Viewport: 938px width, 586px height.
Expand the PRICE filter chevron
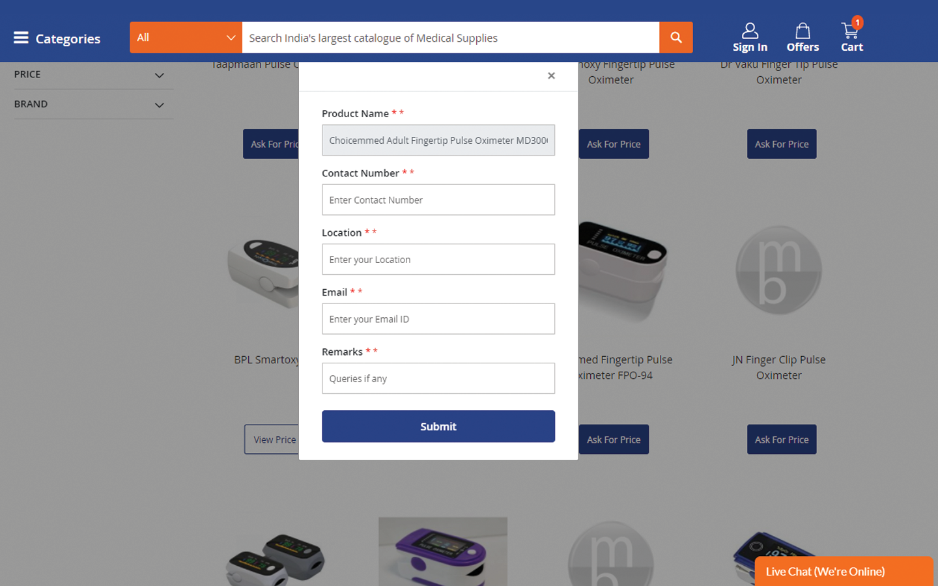tap(159, 76)
